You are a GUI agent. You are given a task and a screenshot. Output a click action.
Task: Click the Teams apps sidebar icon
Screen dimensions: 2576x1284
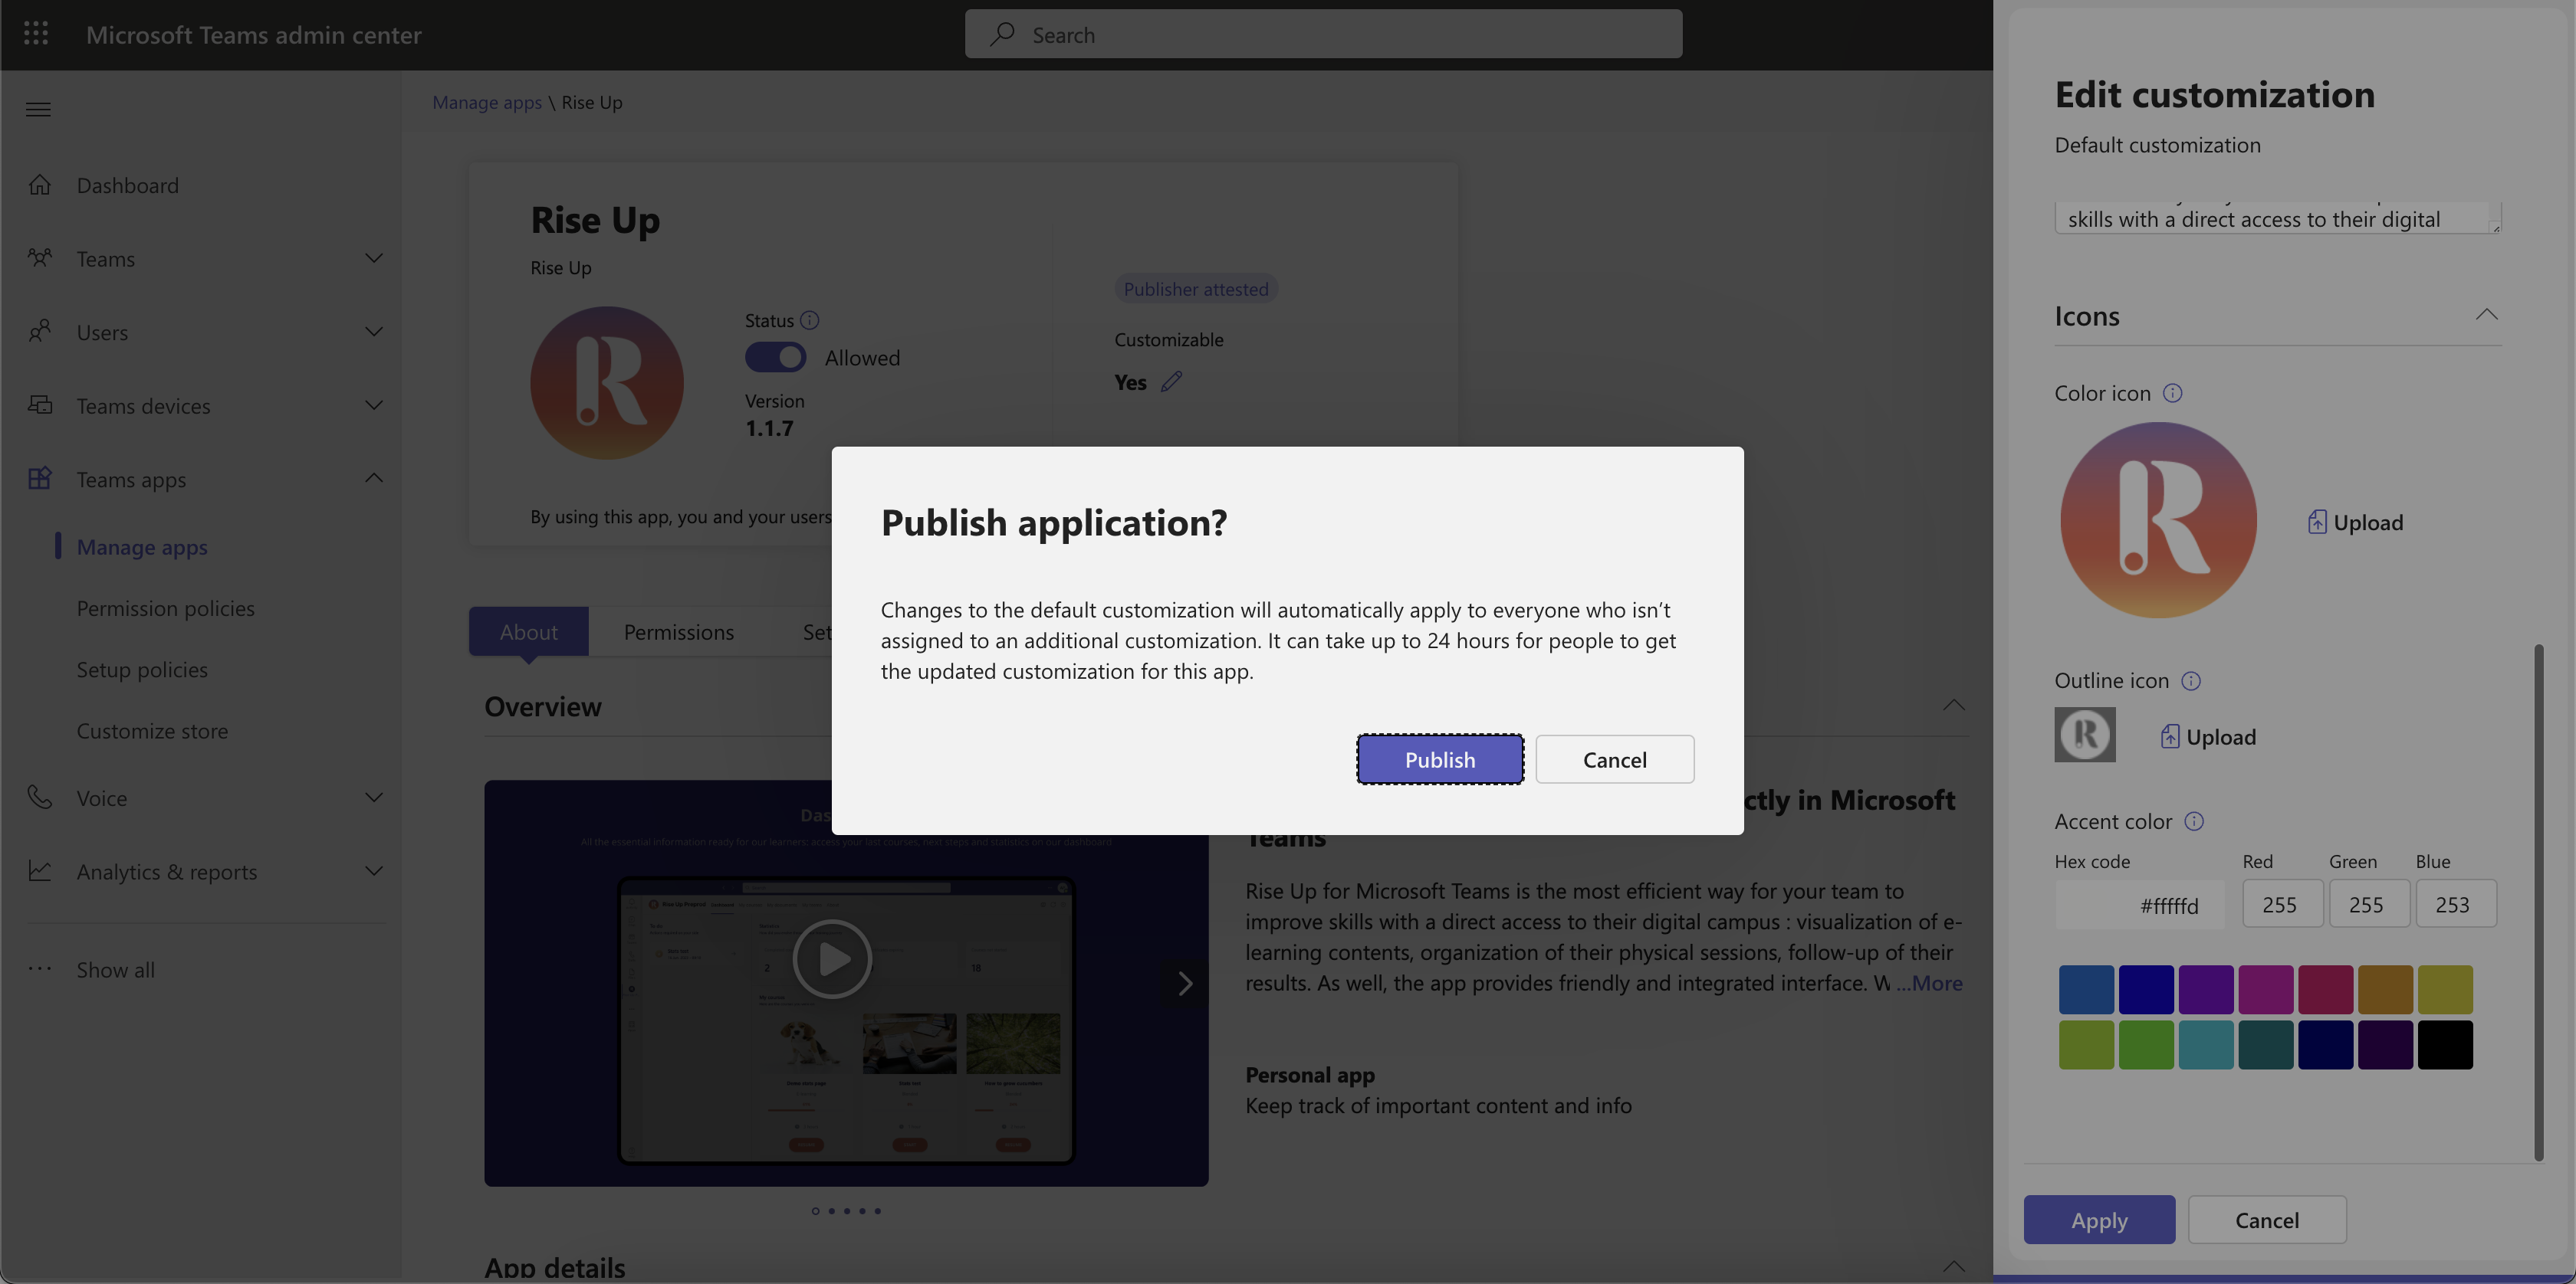[41, 479]
